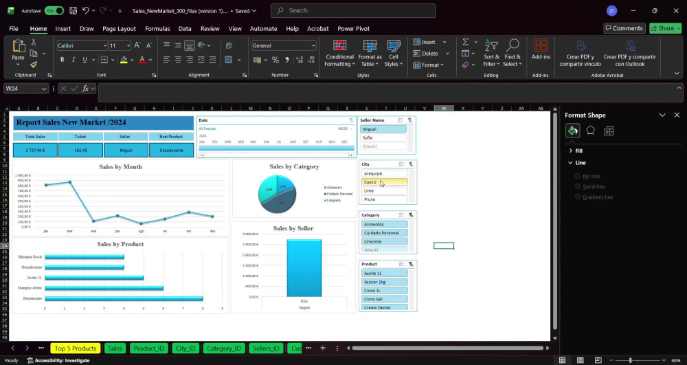The image size is (687, 365).
Task: Toggle the Arequipa city slicer item
Action: click(384, 173)
